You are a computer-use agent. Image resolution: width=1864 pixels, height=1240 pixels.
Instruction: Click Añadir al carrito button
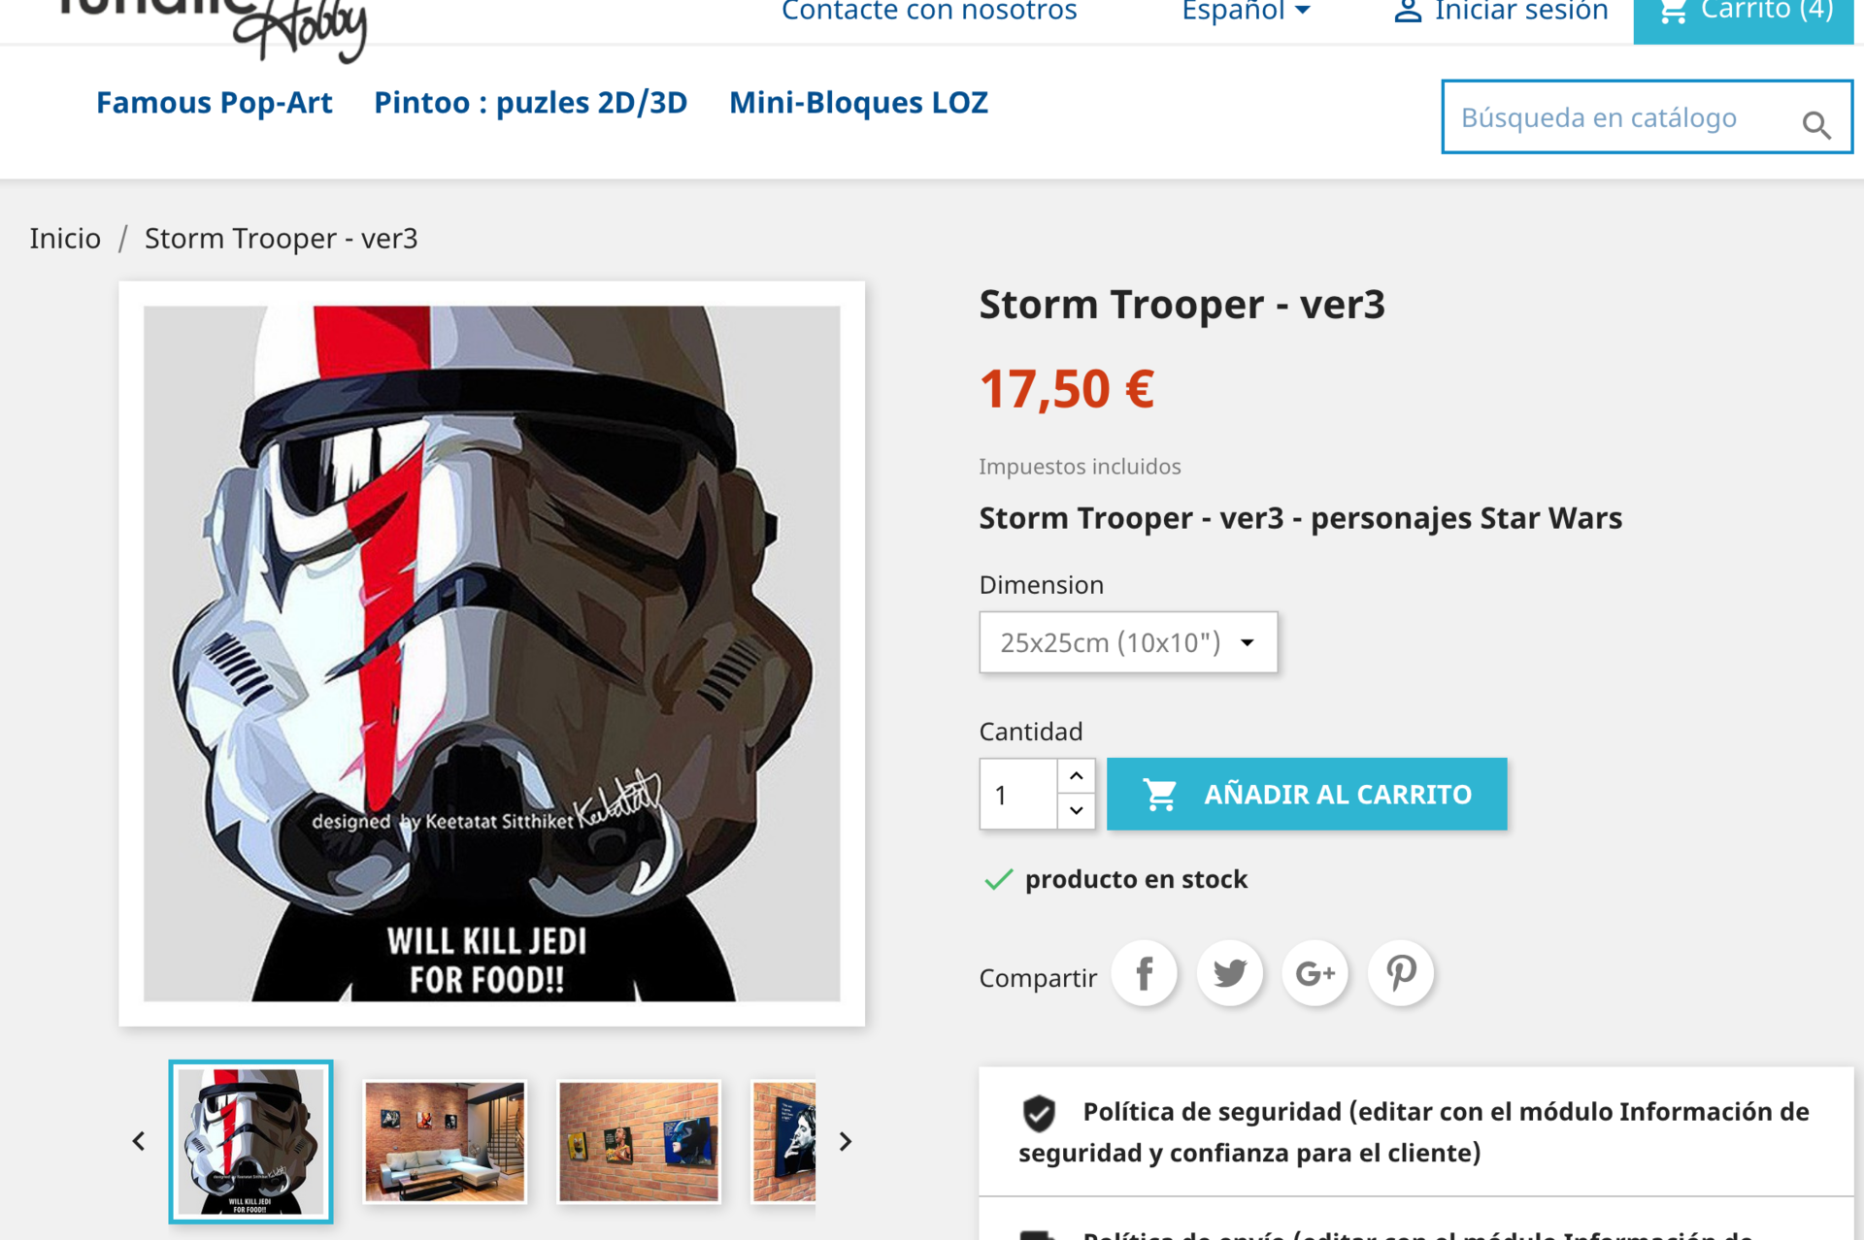pos(1307,794)
